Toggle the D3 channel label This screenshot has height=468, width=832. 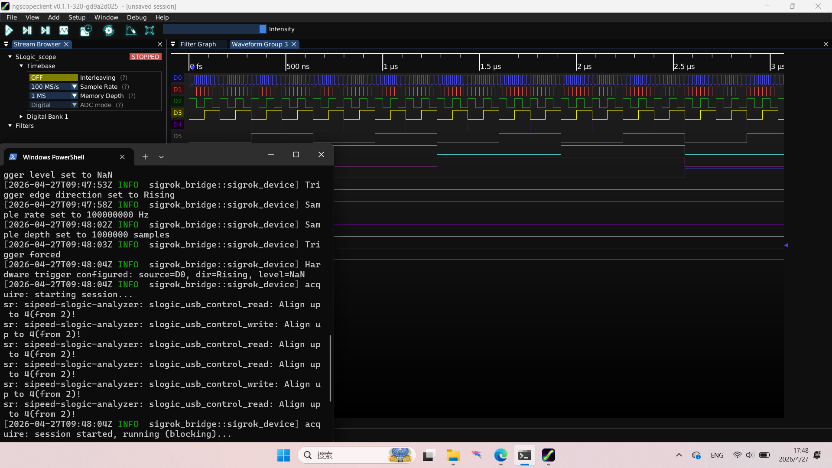click(x=177, y=113)
